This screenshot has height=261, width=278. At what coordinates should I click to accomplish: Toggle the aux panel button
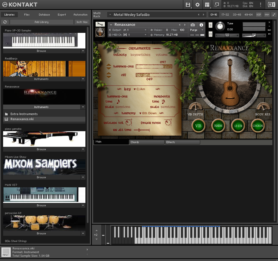pos(267,14)
